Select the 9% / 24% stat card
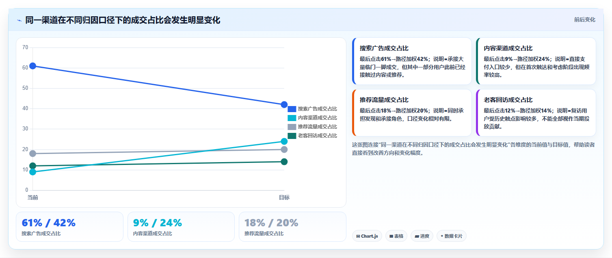The width and height of the screenshot is (612, 258). click(181, 227)
